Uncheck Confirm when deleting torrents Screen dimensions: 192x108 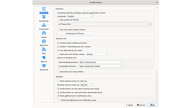pos(58,43)
